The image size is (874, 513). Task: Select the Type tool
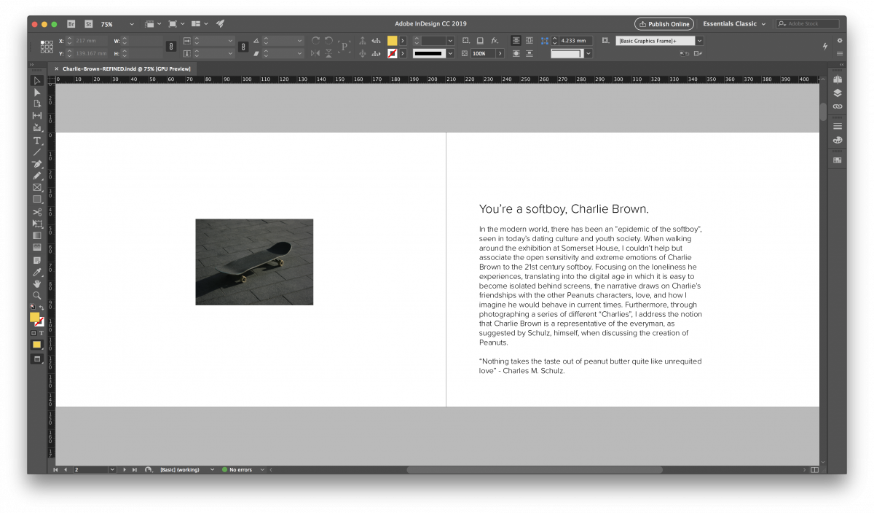pyautogui.click(x=37, y=140)
